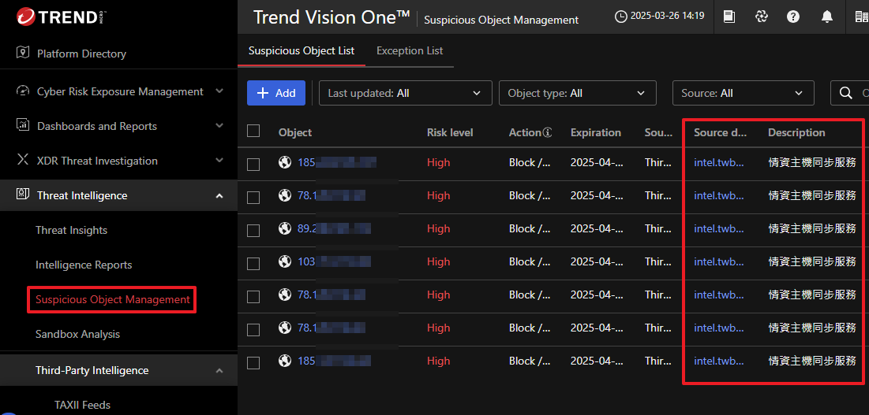Screen dimensions: 869x415
Task: Open Sandbox Analysis in the sidebar
Action: pos(77,334)
